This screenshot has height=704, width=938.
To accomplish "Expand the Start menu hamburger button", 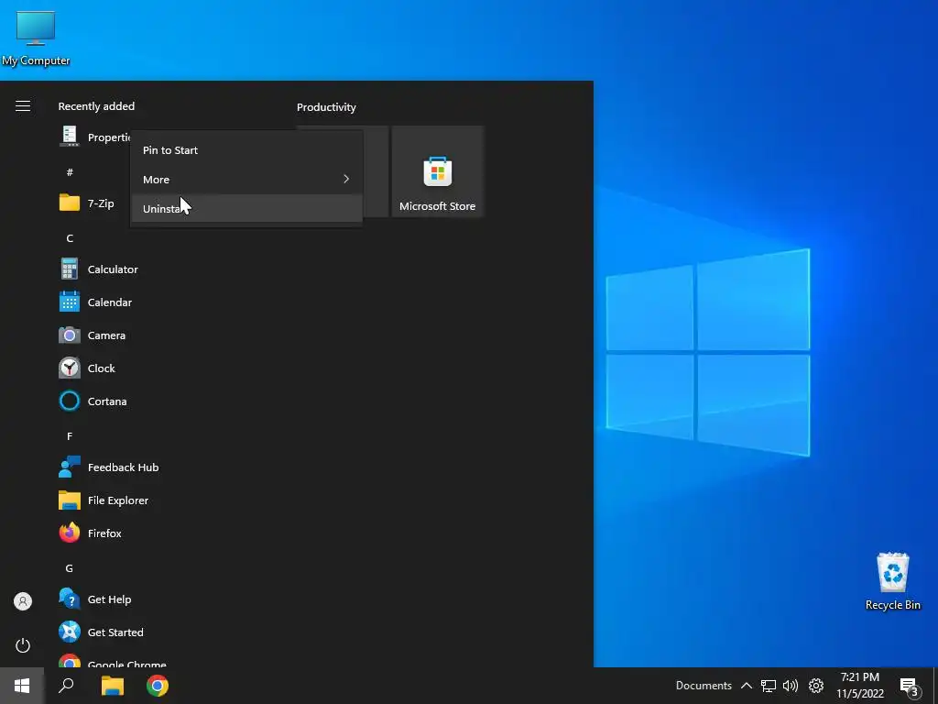I will pos(23,106).
